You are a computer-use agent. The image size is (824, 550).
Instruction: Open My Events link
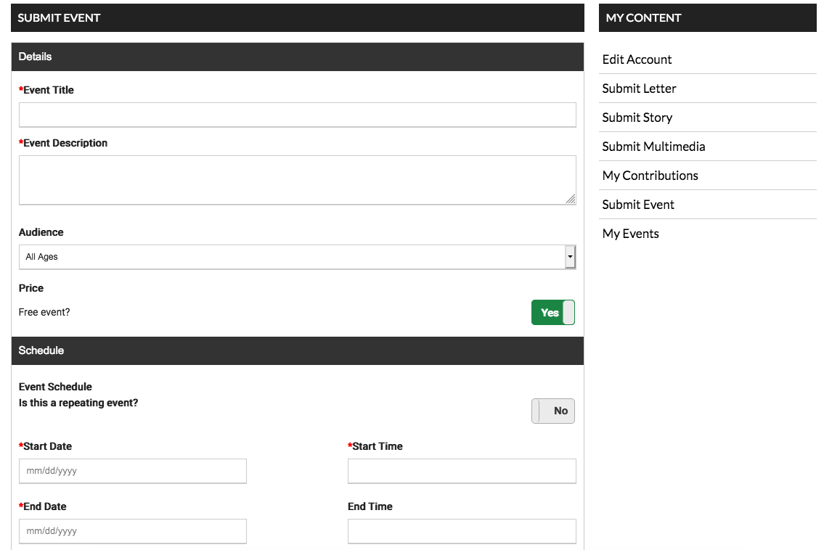(x=631, y=234)
